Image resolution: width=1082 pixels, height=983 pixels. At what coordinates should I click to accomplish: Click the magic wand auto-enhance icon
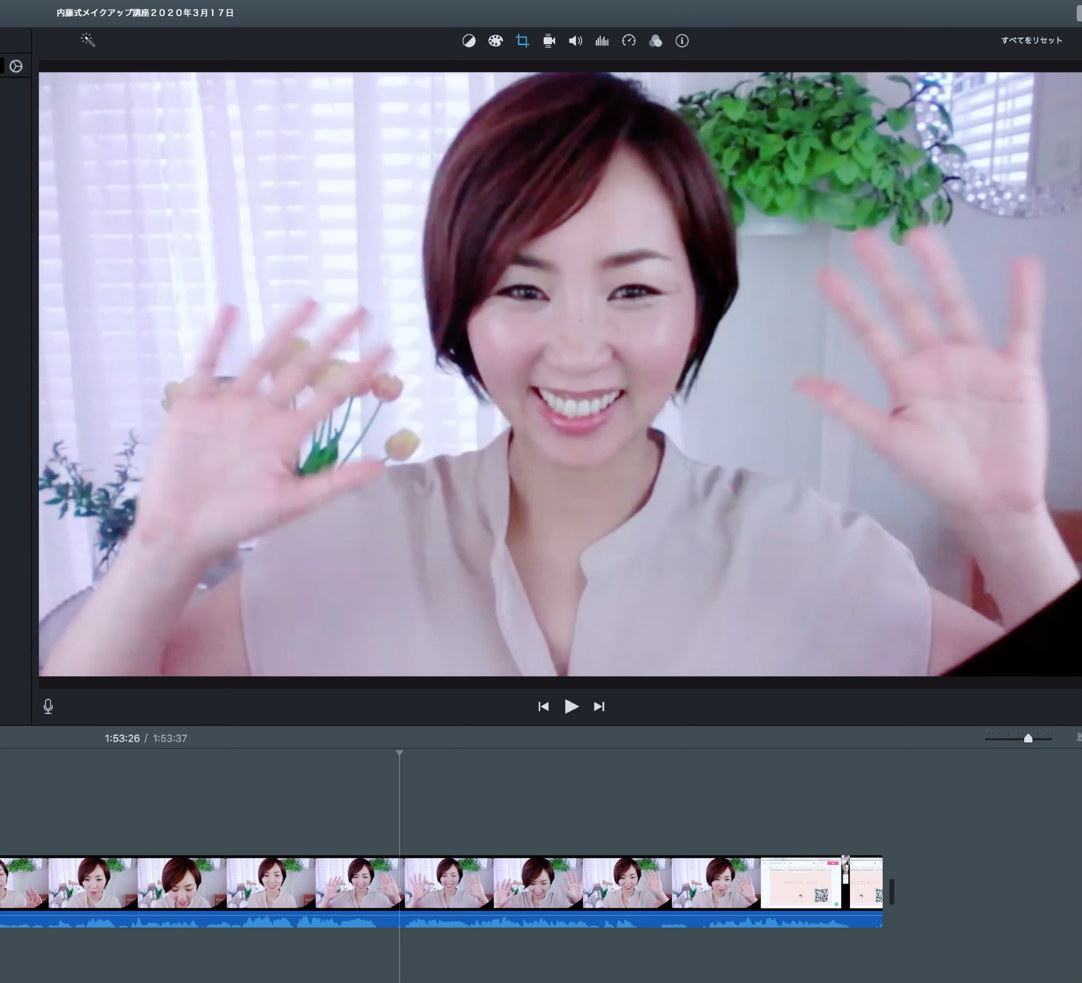coord(88,40)
